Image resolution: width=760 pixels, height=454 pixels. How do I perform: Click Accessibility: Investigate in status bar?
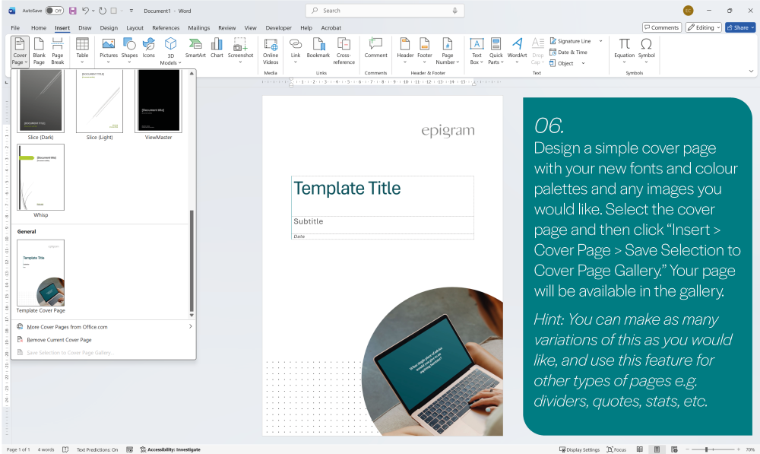click(169, 449)
